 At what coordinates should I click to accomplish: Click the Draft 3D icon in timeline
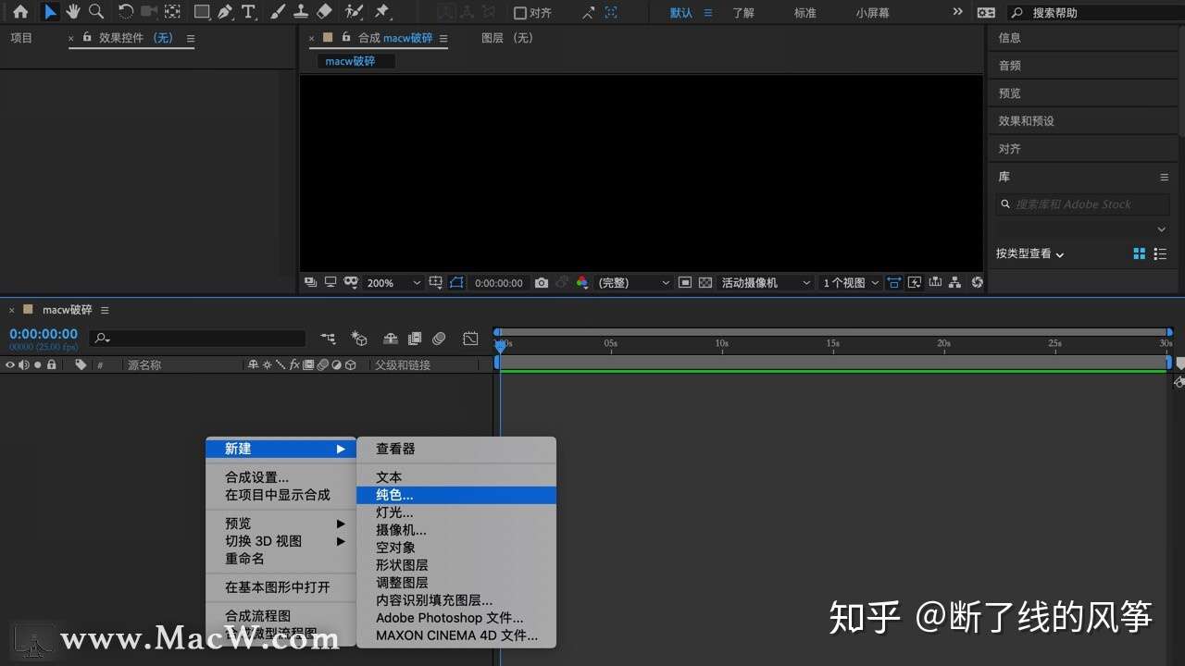[359, 339]
